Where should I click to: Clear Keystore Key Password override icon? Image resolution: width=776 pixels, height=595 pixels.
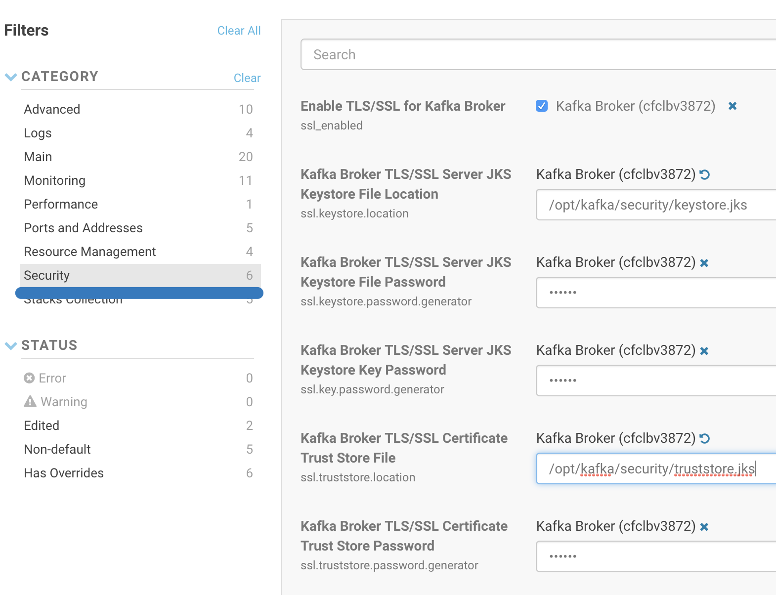point(704,351)
